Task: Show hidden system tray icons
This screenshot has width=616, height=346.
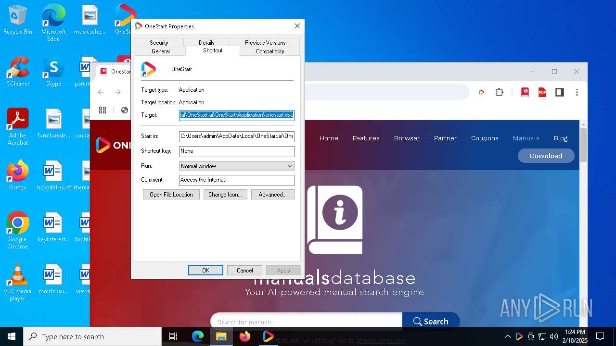Action: pyautogui.click(x=507, y=336)
